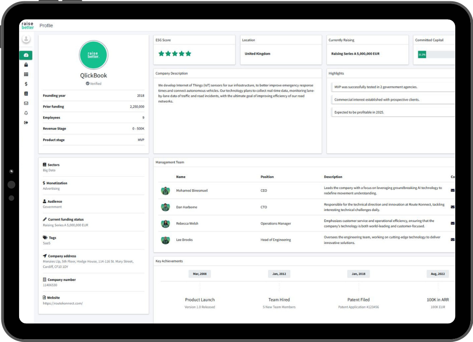Screen dimensions: 473x342
Task: Click the Sectors book icon
Action: (x=44, y=165)
